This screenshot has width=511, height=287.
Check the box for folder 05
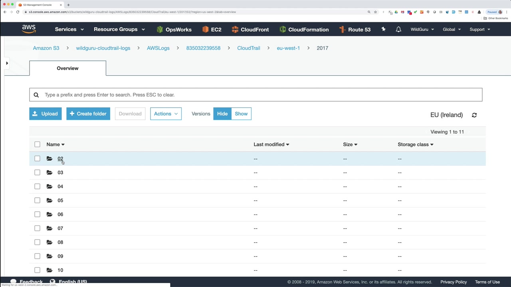pos(37,201)
